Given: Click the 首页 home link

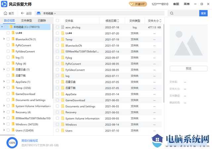Looking at the screenshot, I should click(x=11, y=13).
